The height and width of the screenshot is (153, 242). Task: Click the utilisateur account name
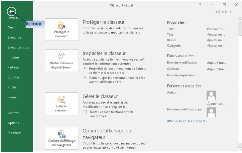tap(223, 12)
